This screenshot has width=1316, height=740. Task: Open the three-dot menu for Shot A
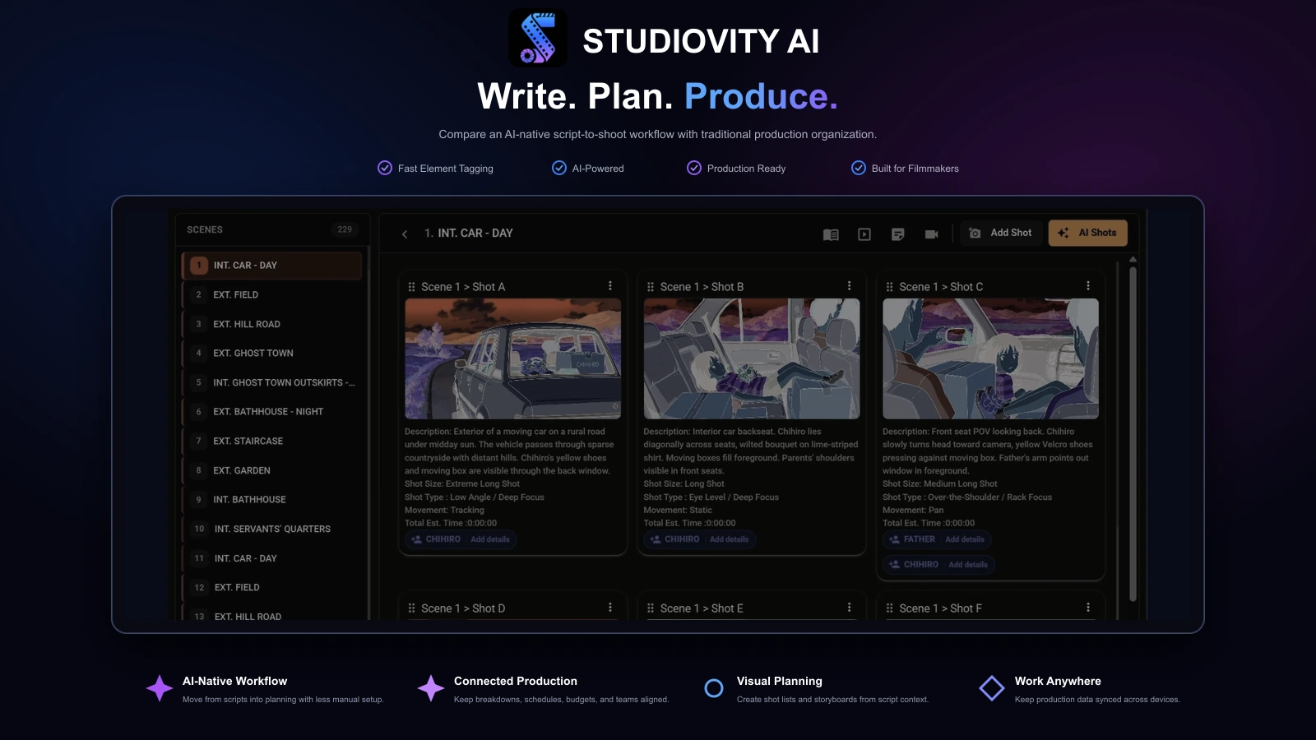click(610, 286)
